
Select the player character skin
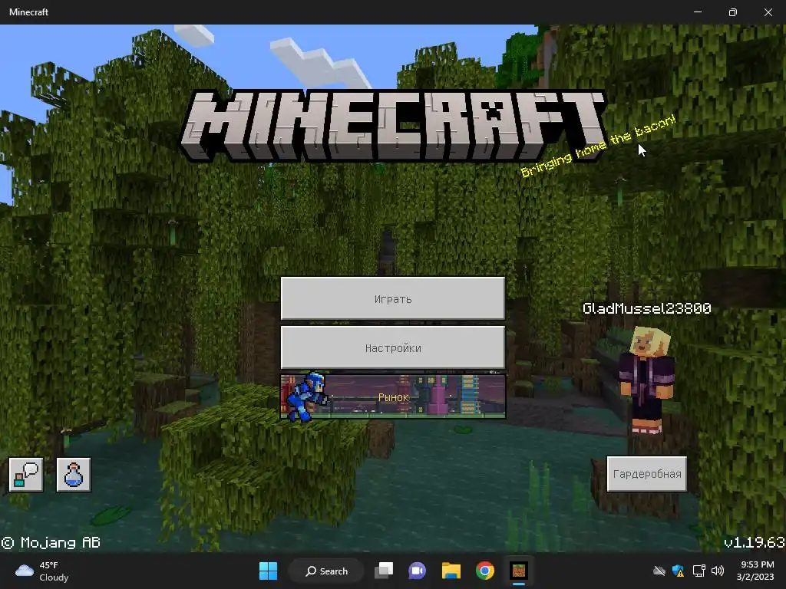(646, 379)
